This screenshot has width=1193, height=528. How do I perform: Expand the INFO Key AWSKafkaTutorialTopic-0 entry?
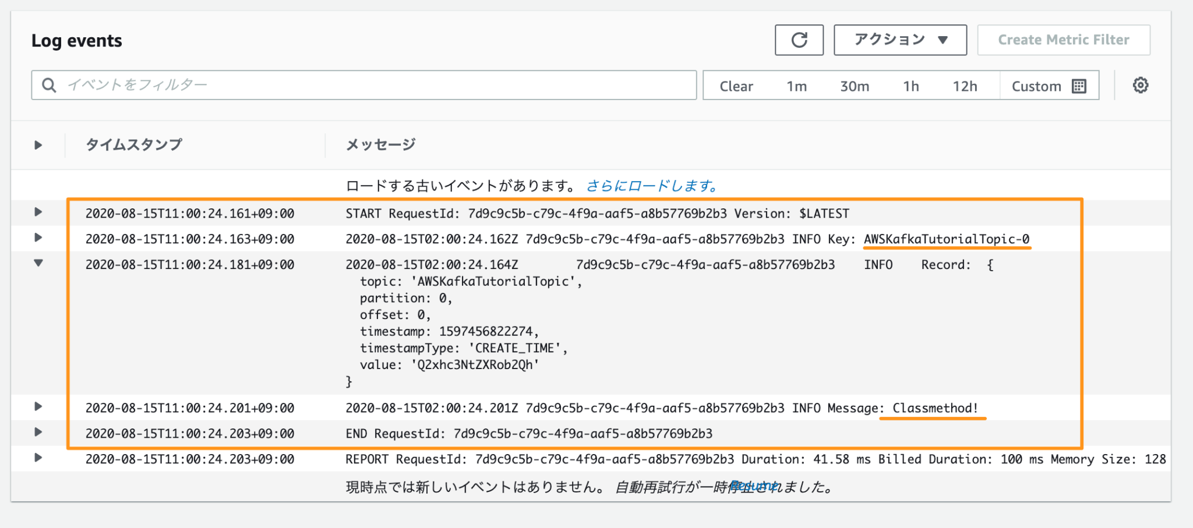38,238
